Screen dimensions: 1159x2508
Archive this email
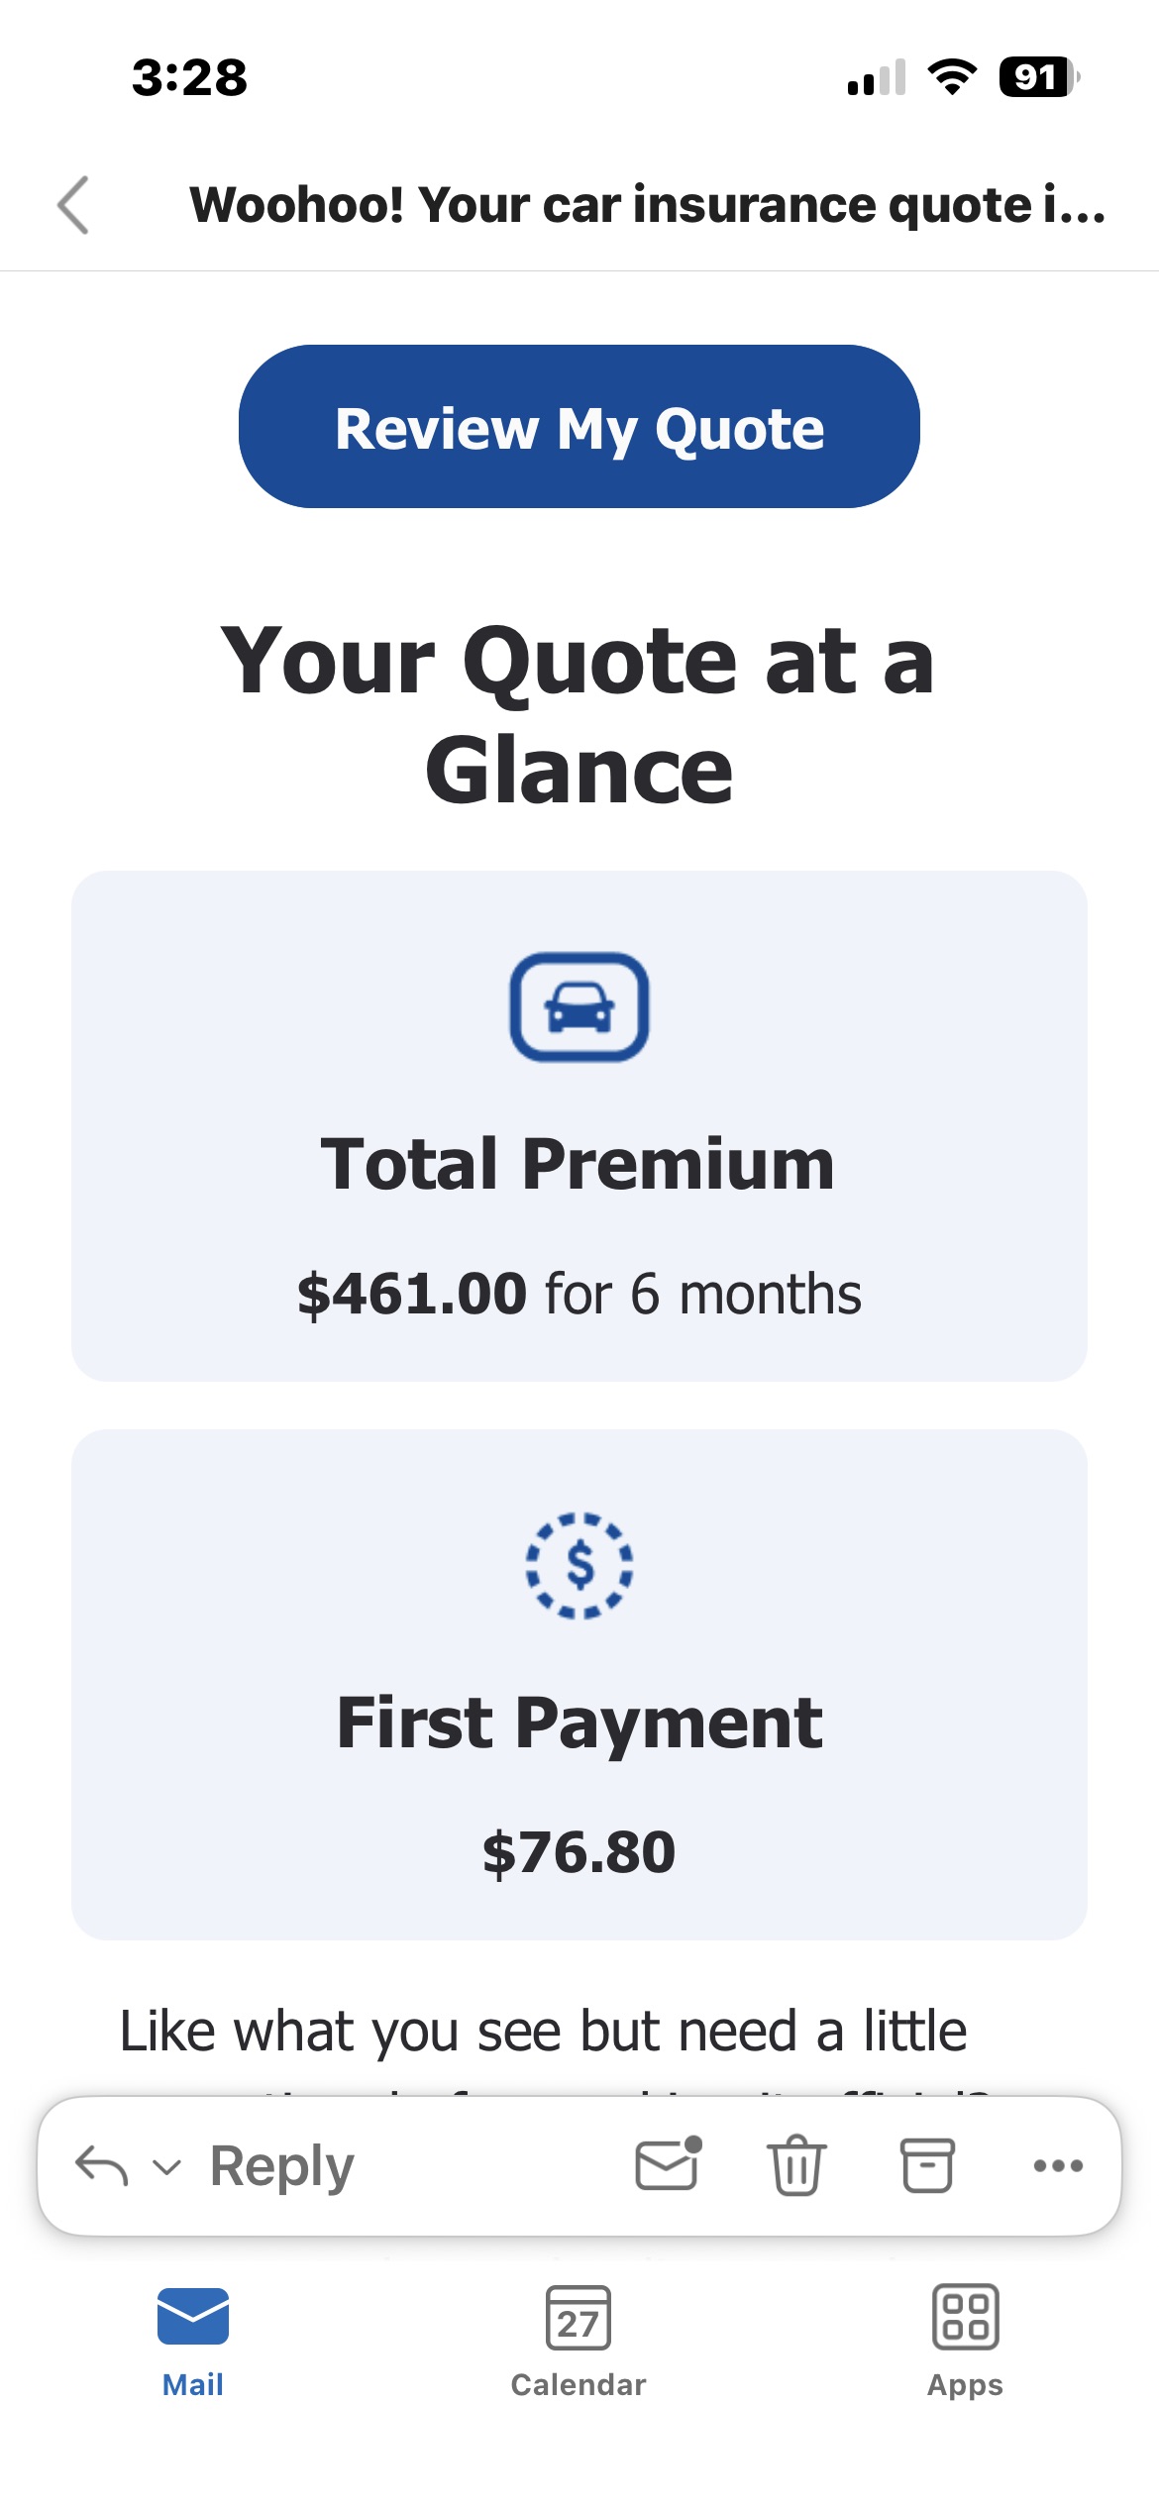[926, 2165]
